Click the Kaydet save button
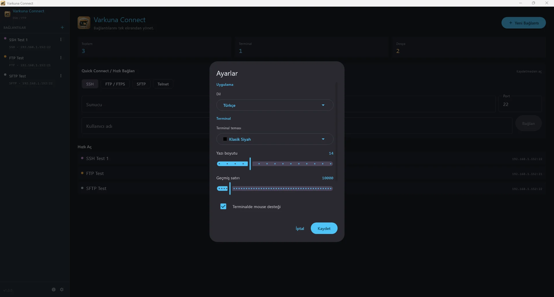Viewport: 554px width, 297px height. tap(324, 228)
